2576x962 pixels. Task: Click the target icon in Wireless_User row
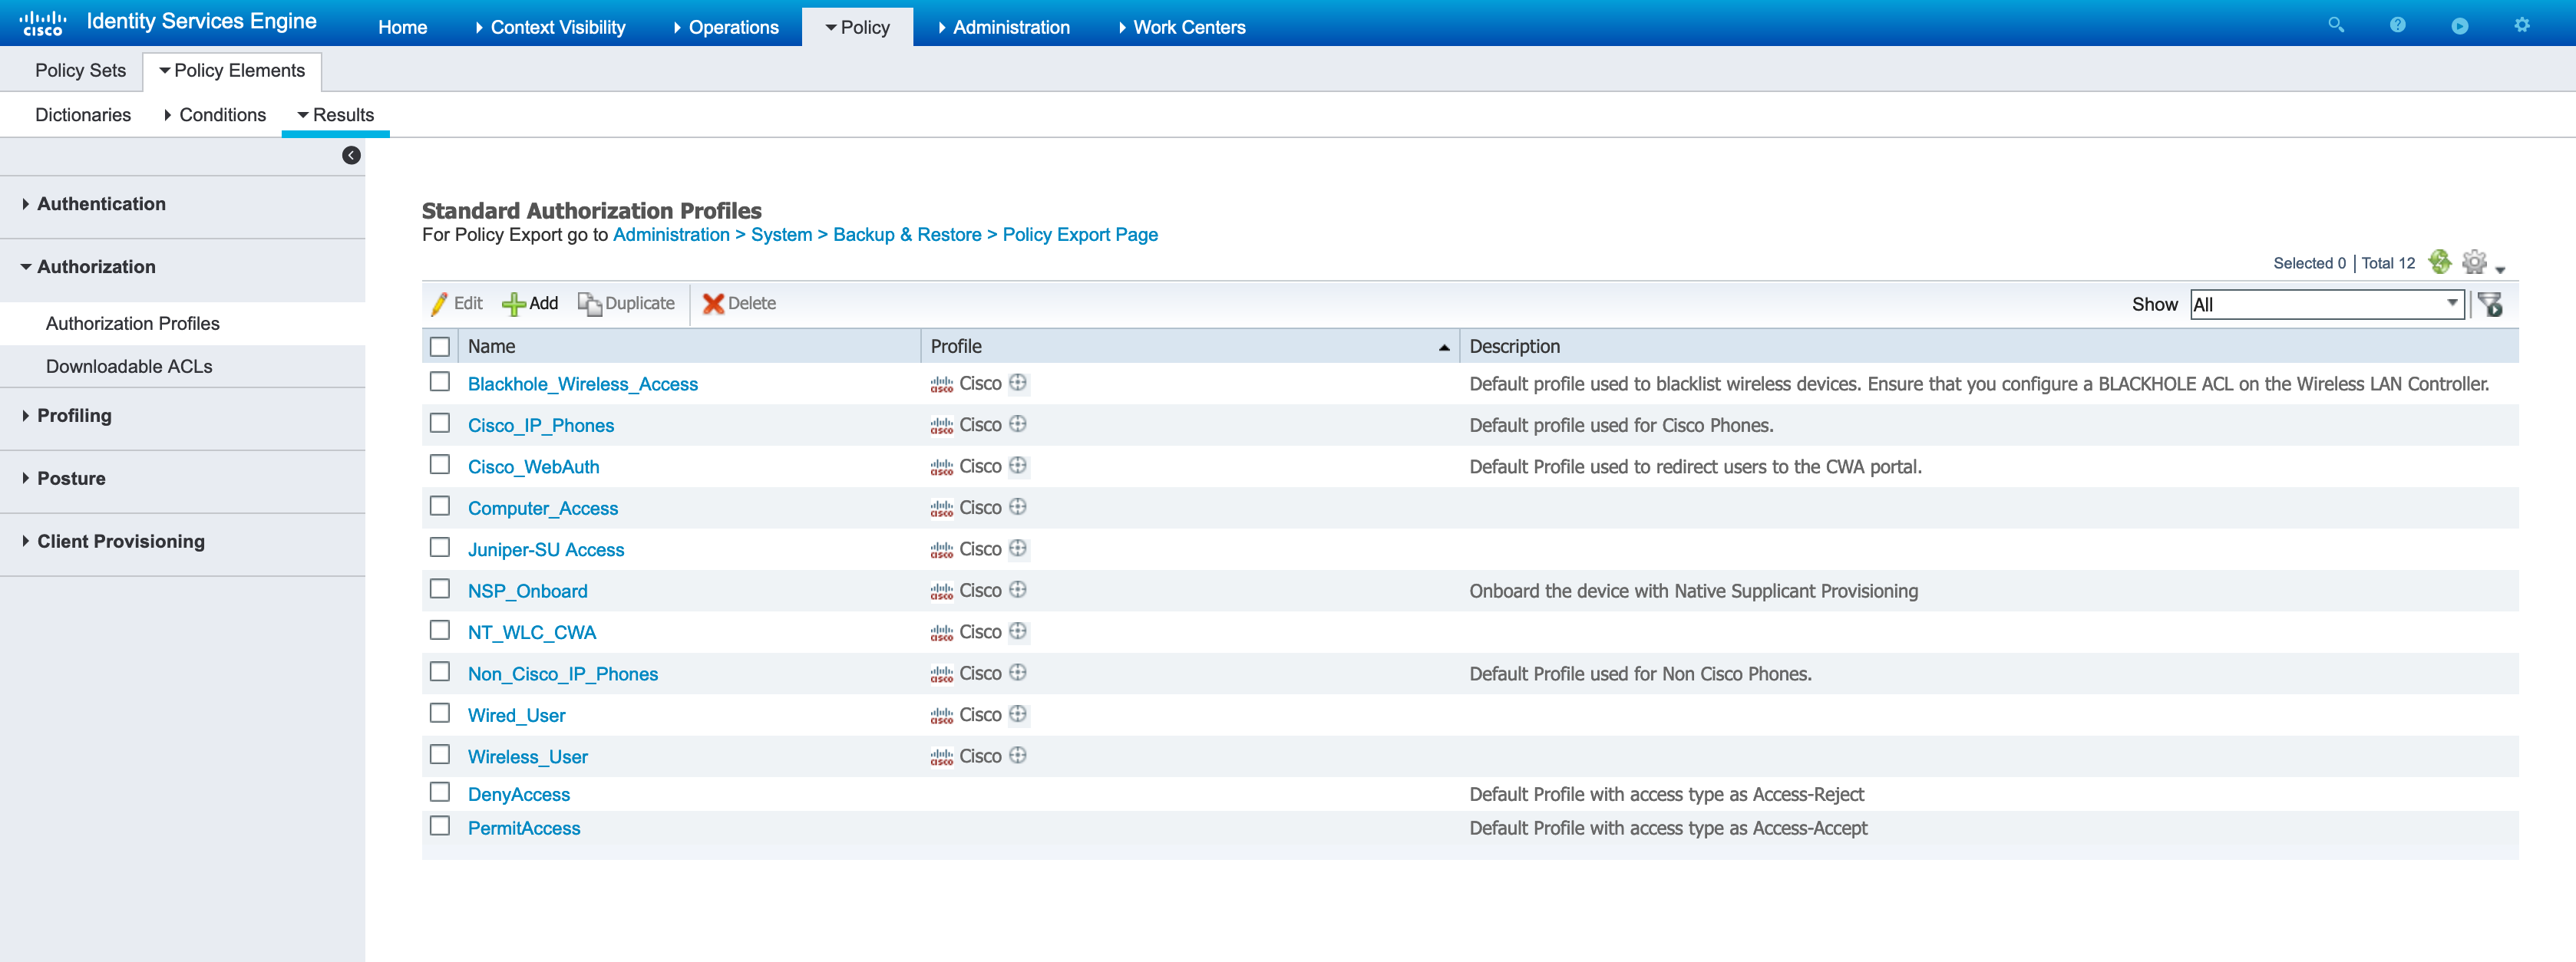1018,755
